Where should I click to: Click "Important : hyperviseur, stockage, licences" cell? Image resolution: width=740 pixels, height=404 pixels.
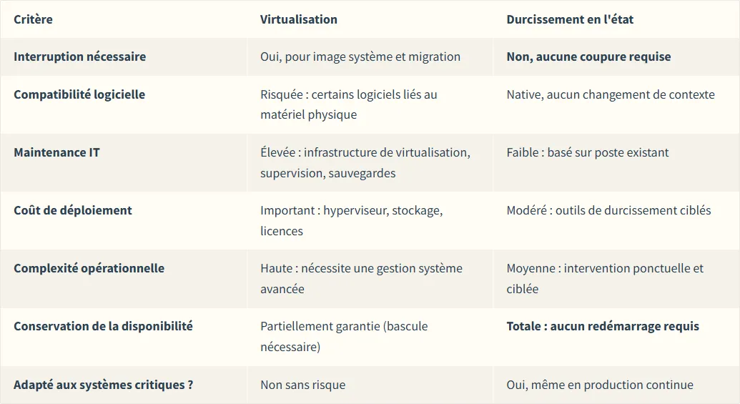tap(351, 220)
